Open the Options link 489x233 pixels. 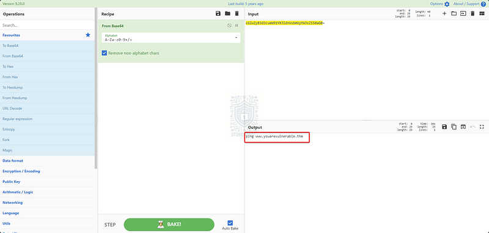click(436, 4)
